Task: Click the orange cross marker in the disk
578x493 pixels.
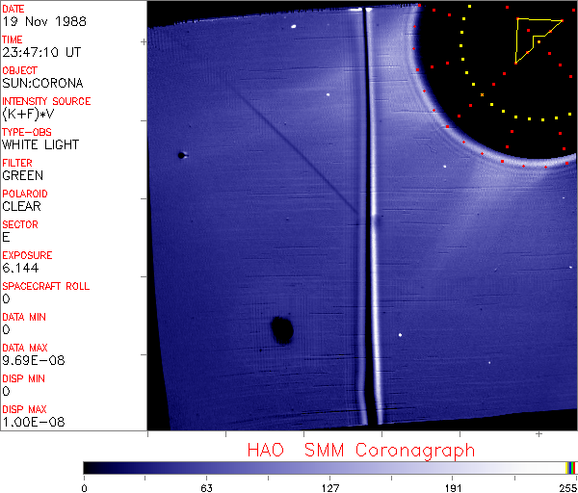Action: (x=483, y=95)
